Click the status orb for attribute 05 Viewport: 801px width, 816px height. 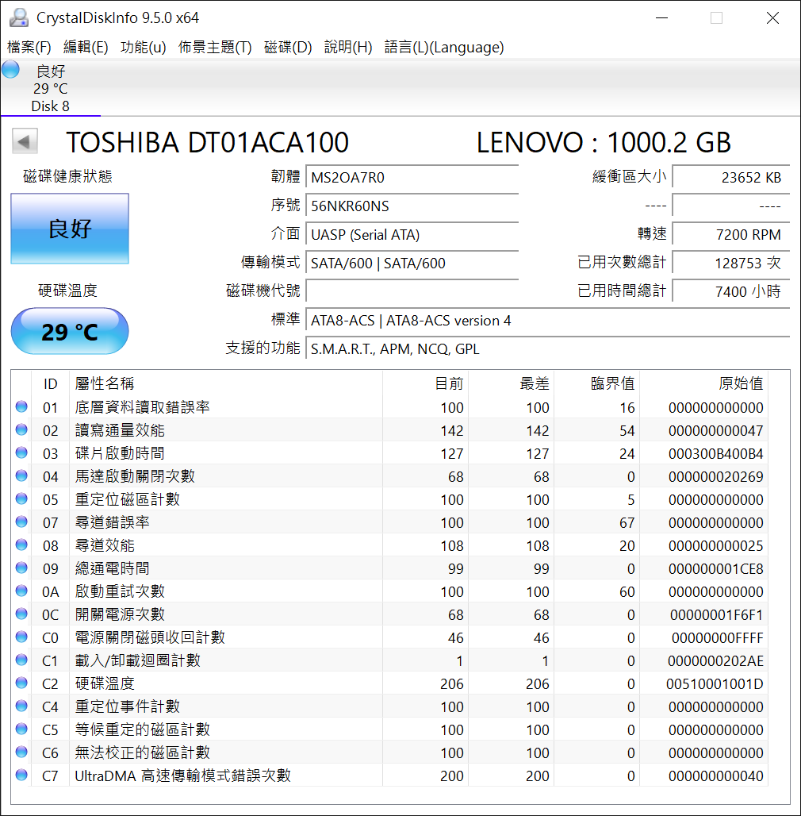point(21,498)
